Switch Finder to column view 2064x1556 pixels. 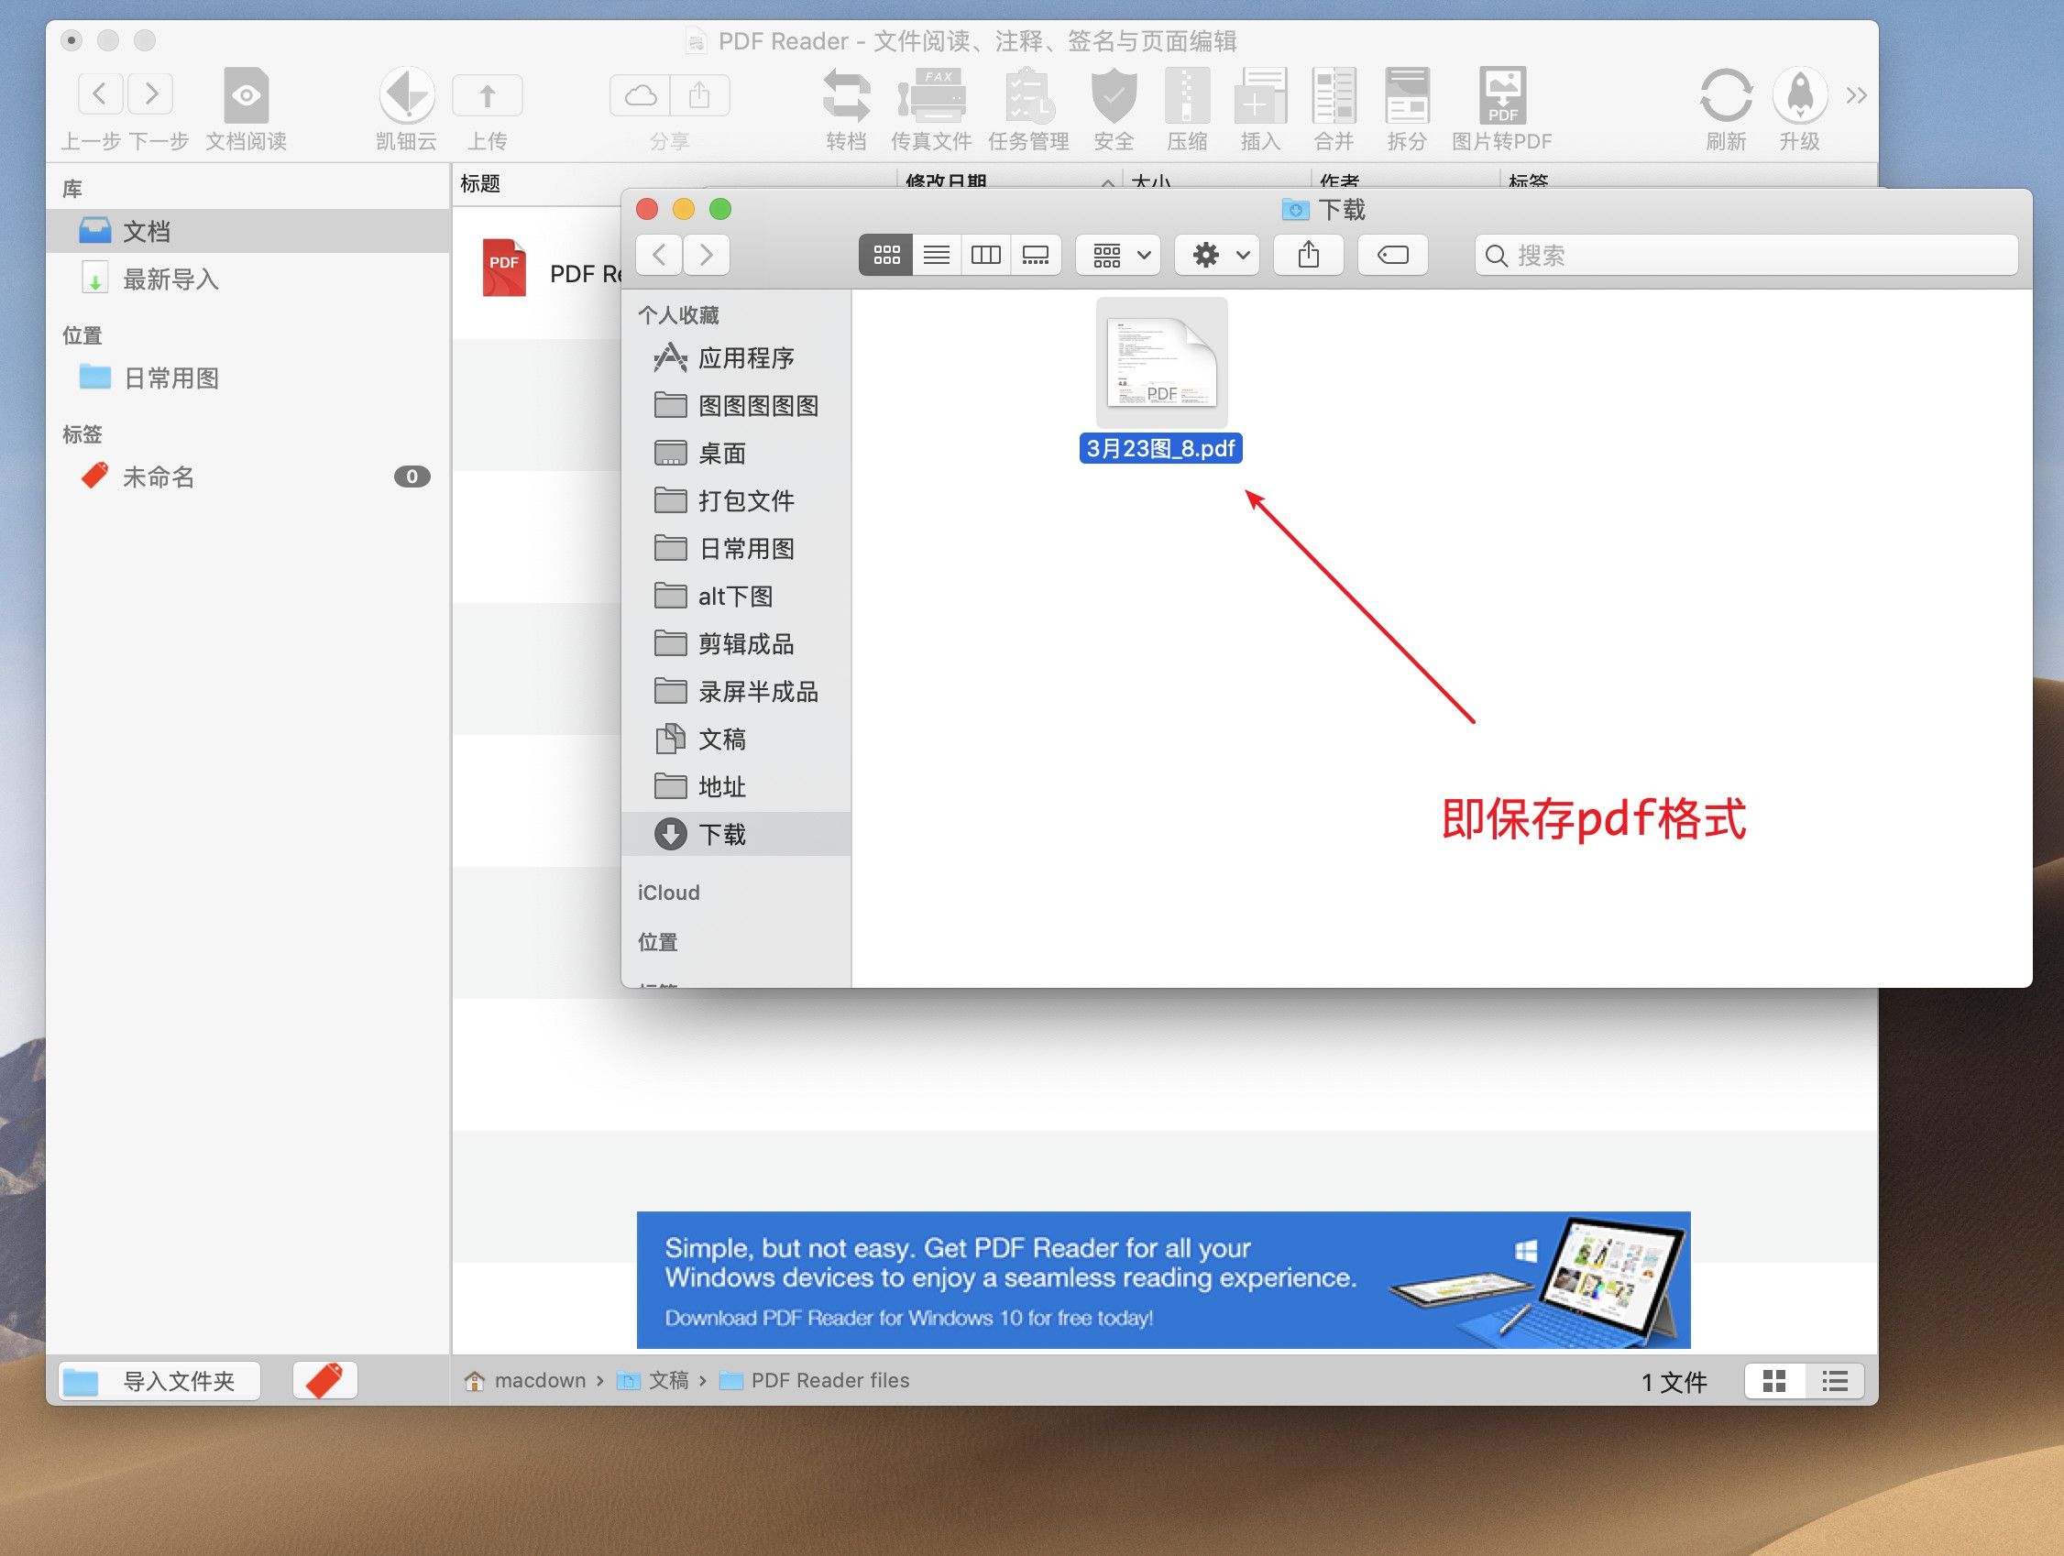pyautogui.click(x=985, y=255)
